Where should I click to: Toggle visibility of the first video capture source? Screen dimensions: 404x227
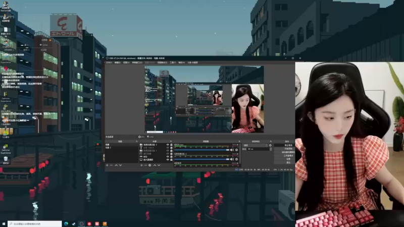click(168, 145)
